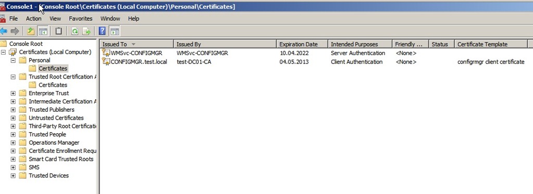Sort by the Status column header
Screen dimensions: 533x194
441,44
